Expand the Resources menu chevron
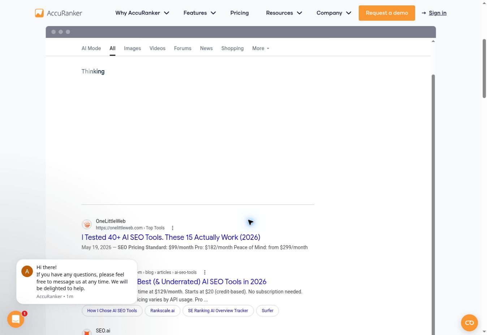Viewport: 487px width, 335px height. pos(299,13)
